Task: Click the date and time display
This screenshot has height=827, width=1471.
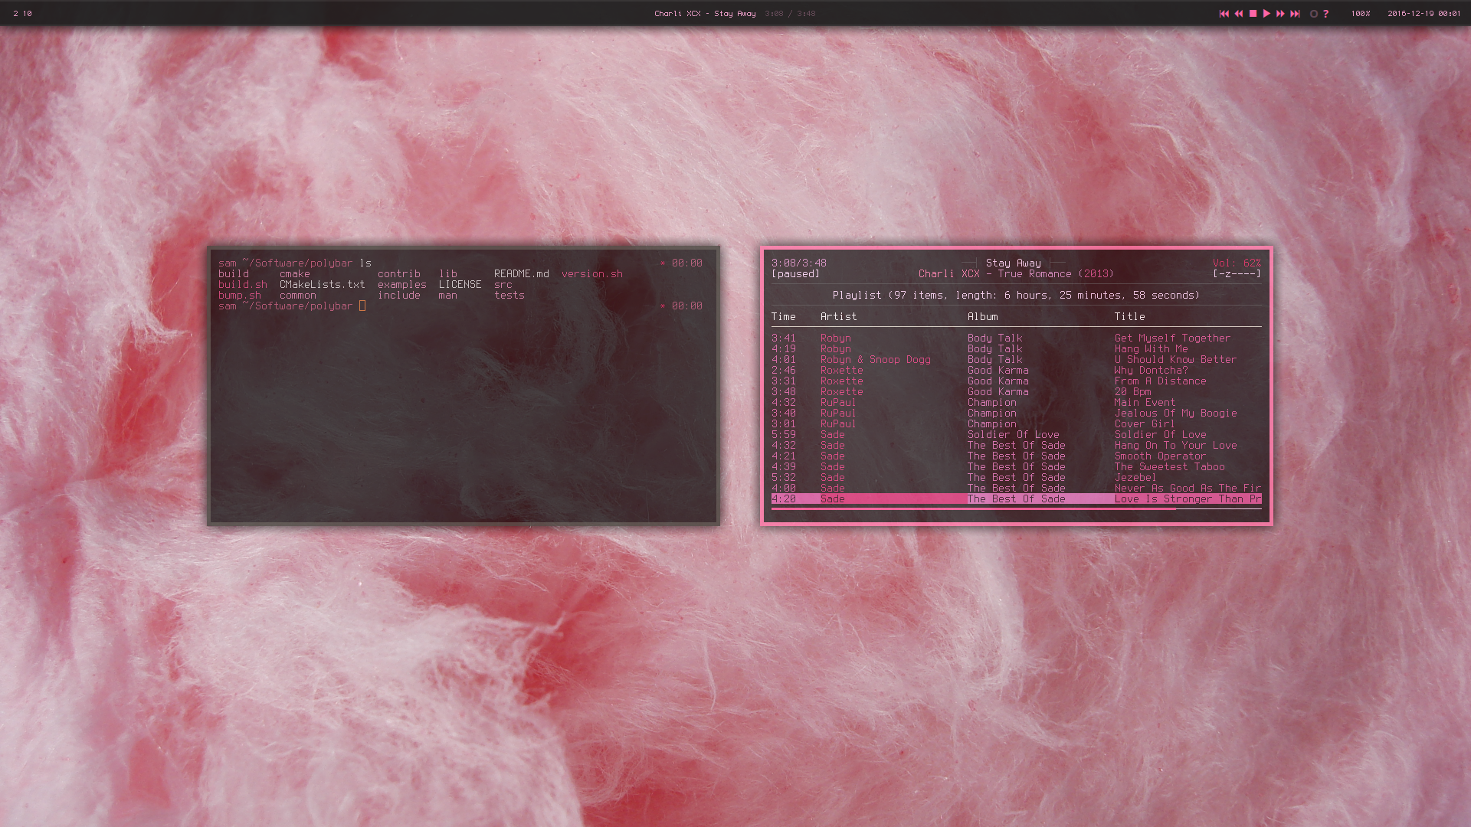Action: 1423,14
